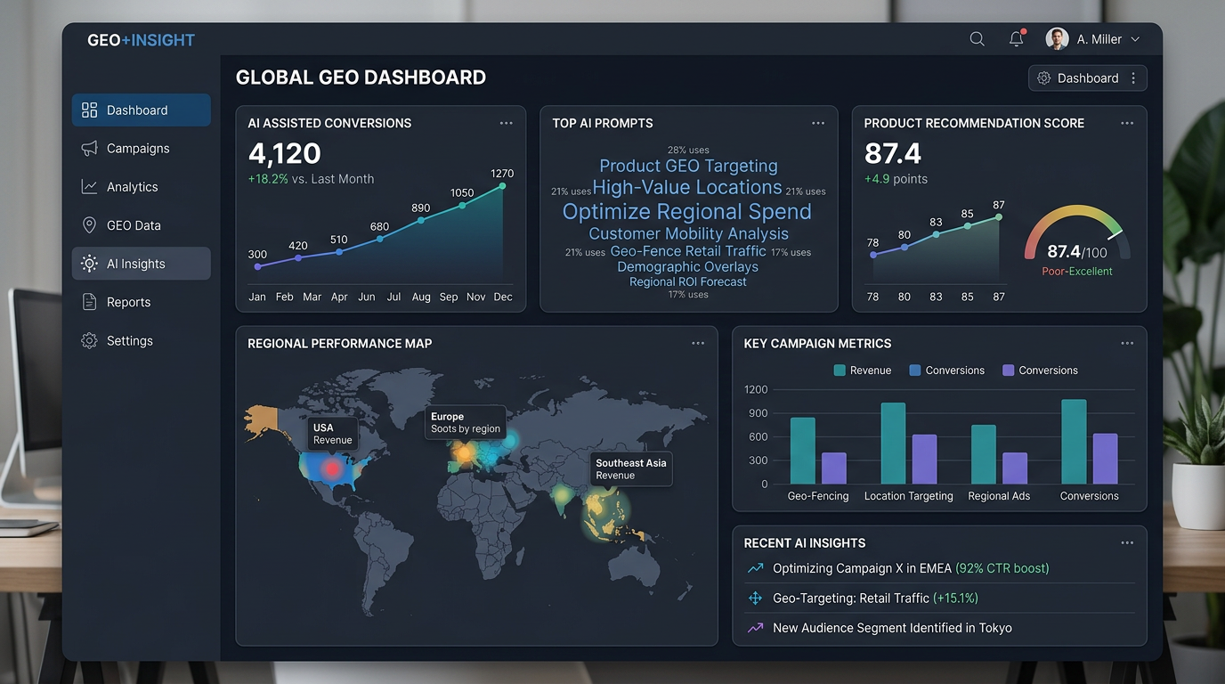
Task: Click the USA Revenue map tooltip
Action: tap(333, 434)
